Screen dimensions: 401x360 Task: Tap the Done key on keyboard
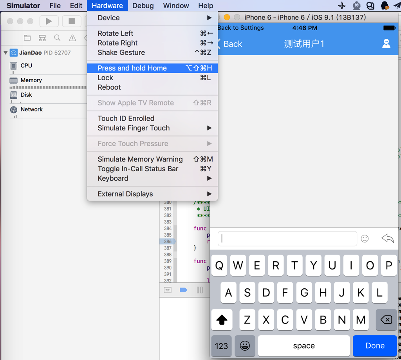pyautogui.click(x=375, y=346)
